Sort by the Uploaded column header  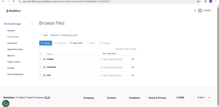[x=112, y=54]
